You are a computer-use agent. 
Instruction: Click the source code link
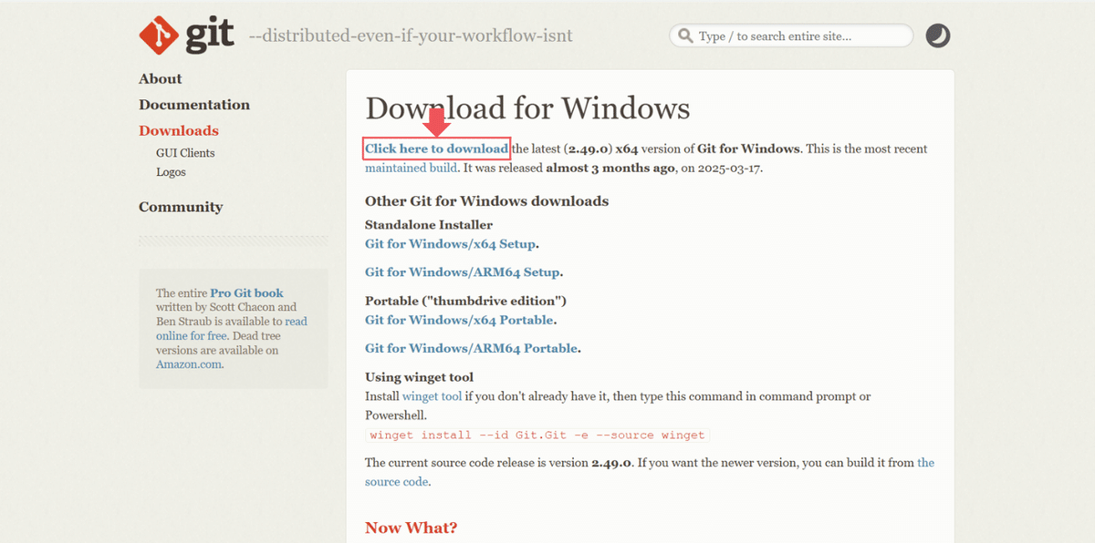point(396,481)
